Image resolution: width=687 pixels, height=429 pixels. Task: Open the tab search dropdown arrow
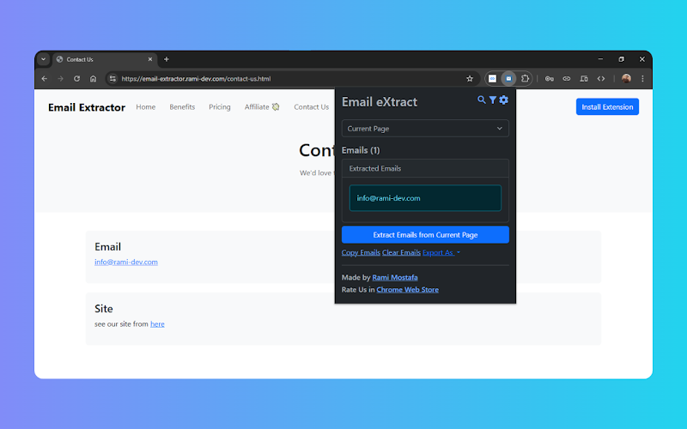pyautogui.click(x=43, y=59)
